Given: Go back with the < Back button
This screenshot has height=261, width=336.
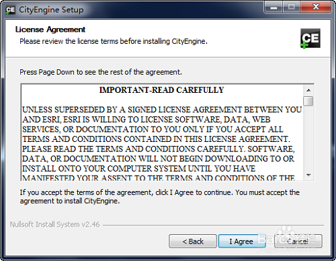Looking at the screenshot, I should 193,241.
